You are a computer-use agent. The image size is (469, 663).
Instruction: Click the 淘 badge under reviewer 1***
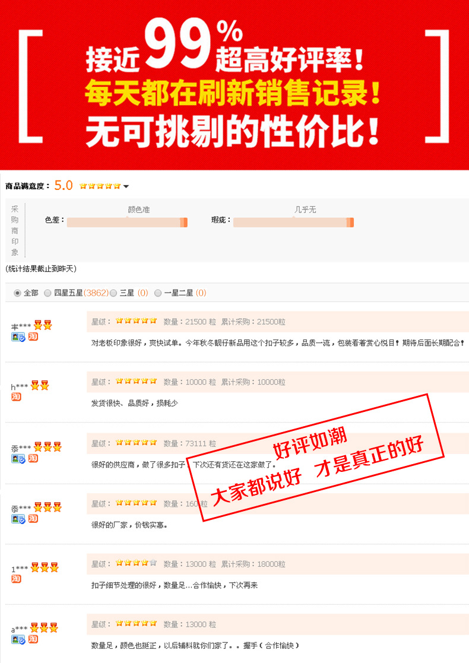16,579
